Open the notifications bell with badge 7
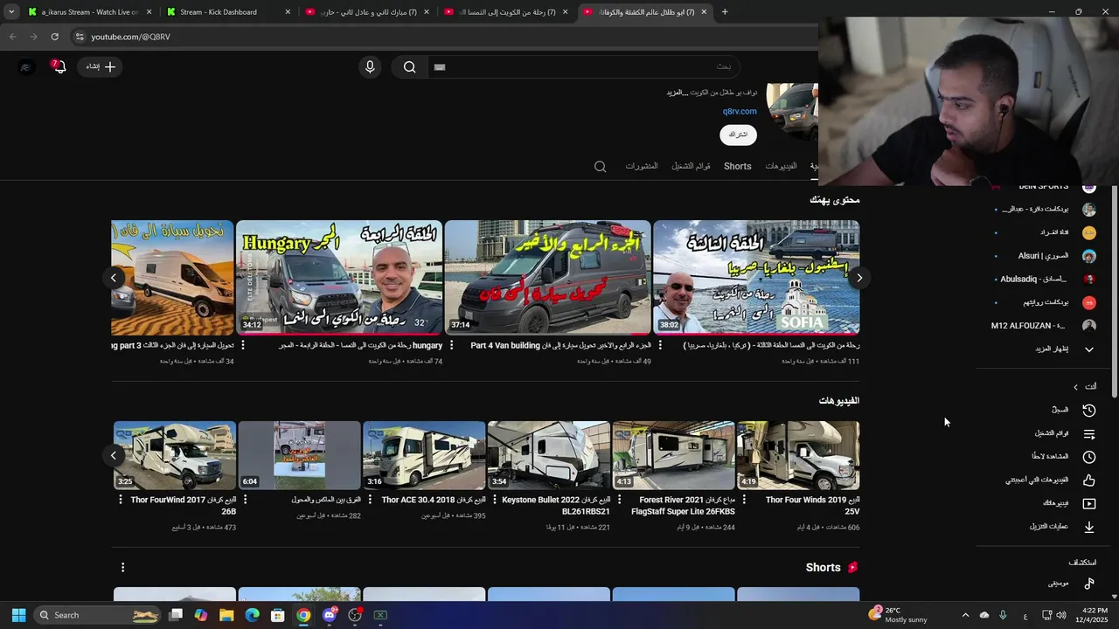This screenshot has height=629, width=1119. (59, 66)
